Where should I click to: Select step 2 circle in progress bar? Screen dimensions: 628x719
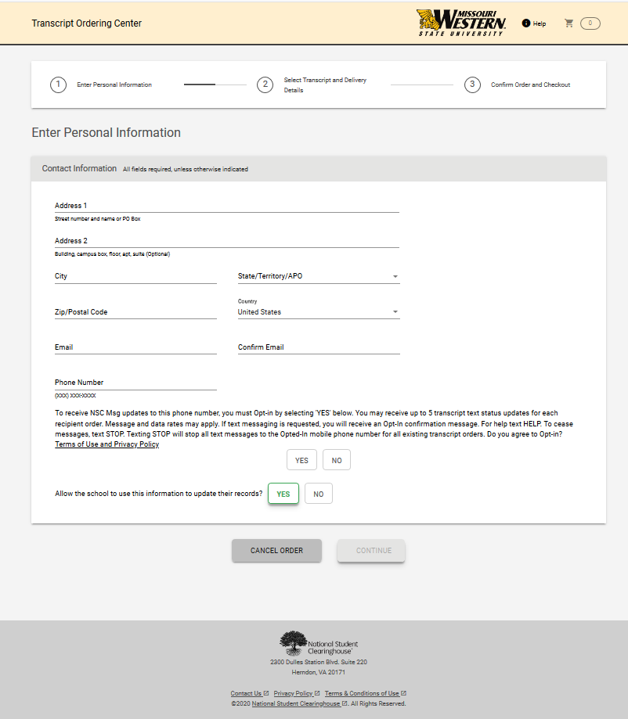click(265, 84)
